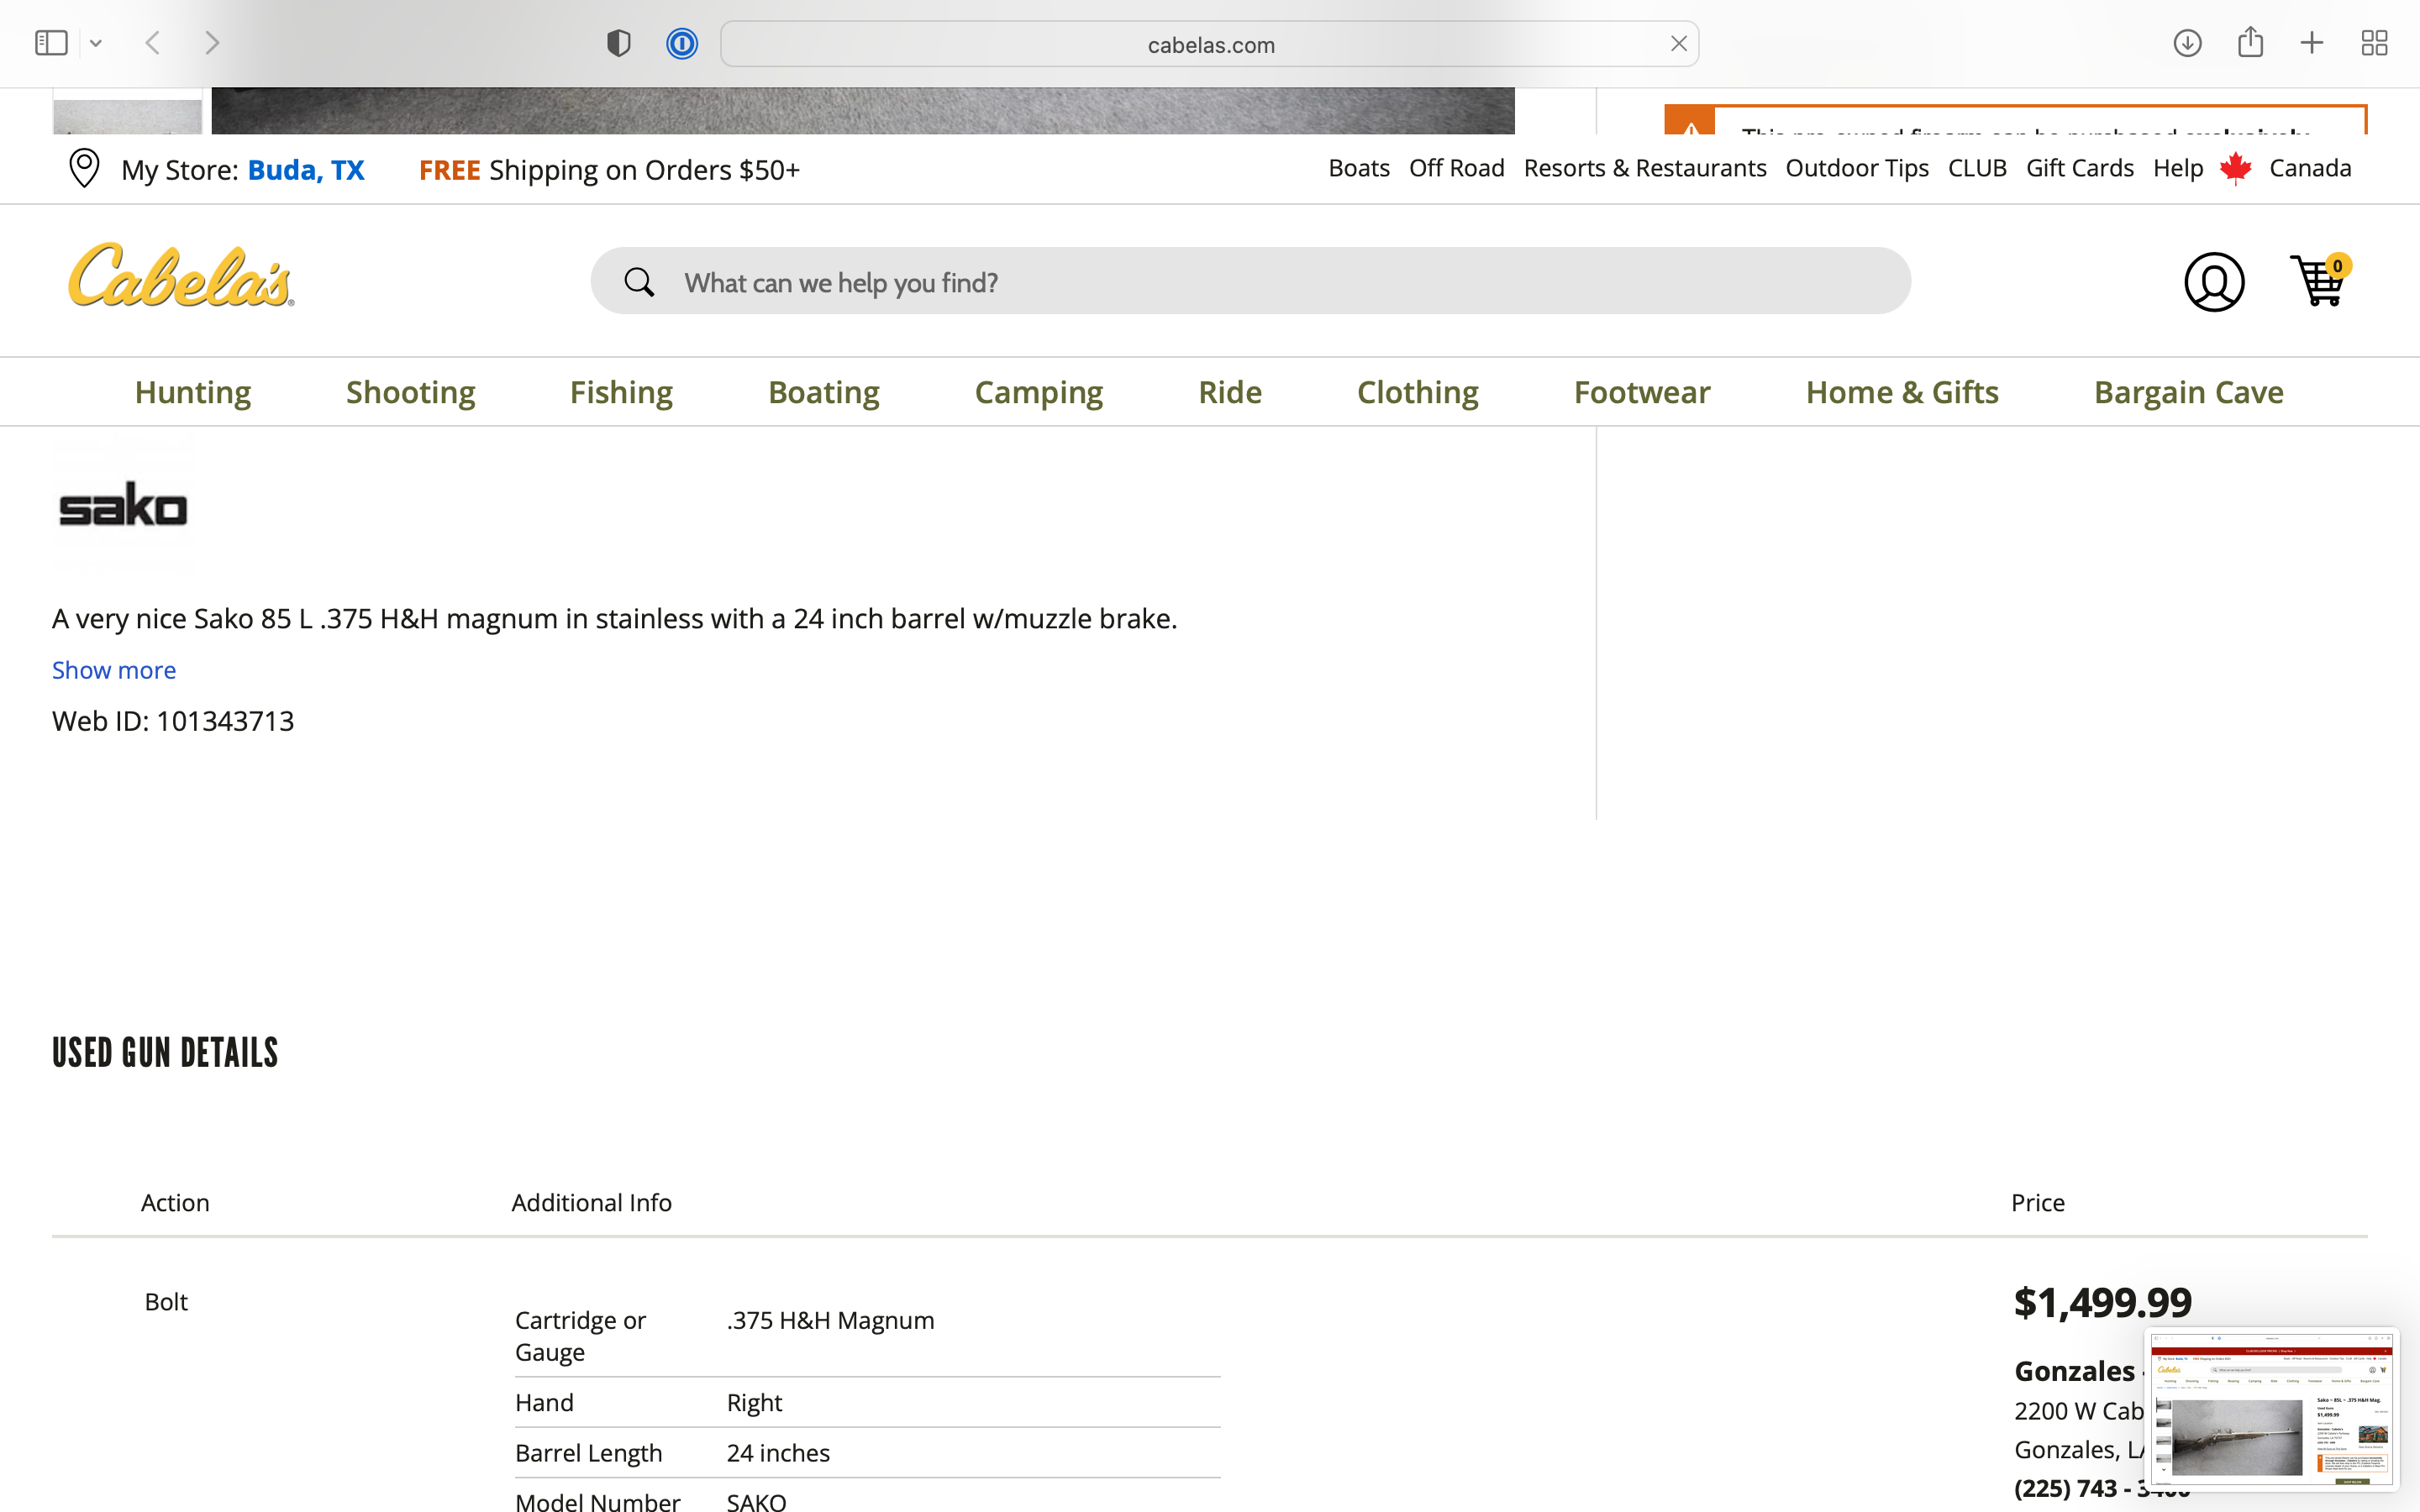This screenshot has width=2420, height=1512.
Task: Open the screenshot preview thumbnail
Action: coord(2272,1410)
